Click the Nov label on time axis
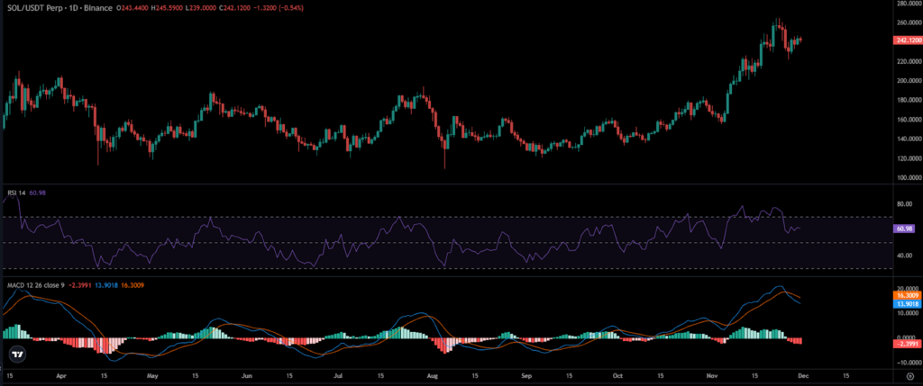This screenshot has width=923, height=386. [x=712, y=374]
